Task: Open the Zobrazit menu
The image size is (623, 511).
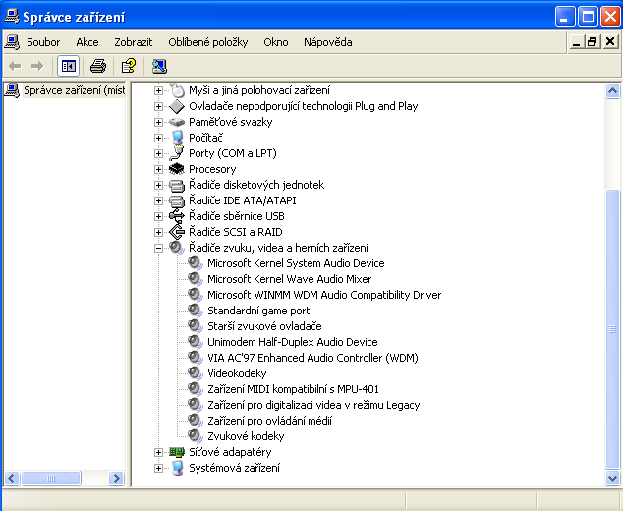Action: click(133, 42)
